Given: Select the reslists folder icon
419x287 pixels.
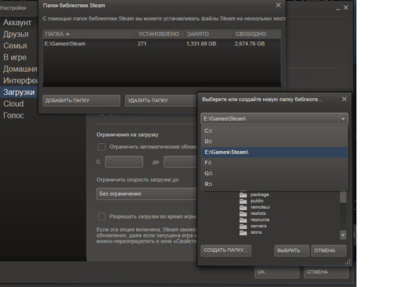Looking at the screenshot, I should (243, 214).
